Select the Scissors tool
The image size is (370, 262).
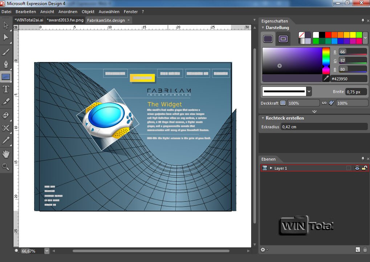(6, 128)
